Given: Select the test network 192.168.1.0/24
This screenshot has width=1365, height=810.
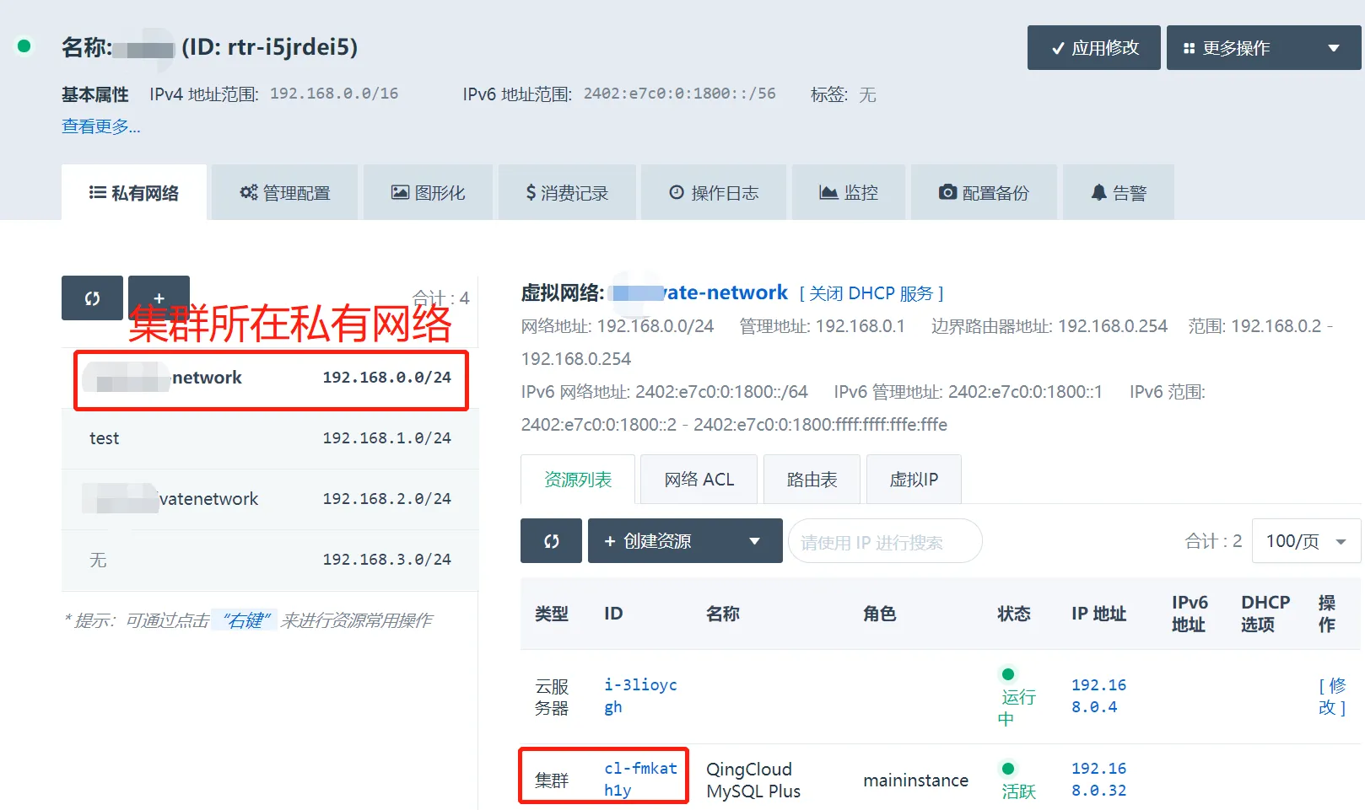Looking at the screenshot, I should (270, 438).
